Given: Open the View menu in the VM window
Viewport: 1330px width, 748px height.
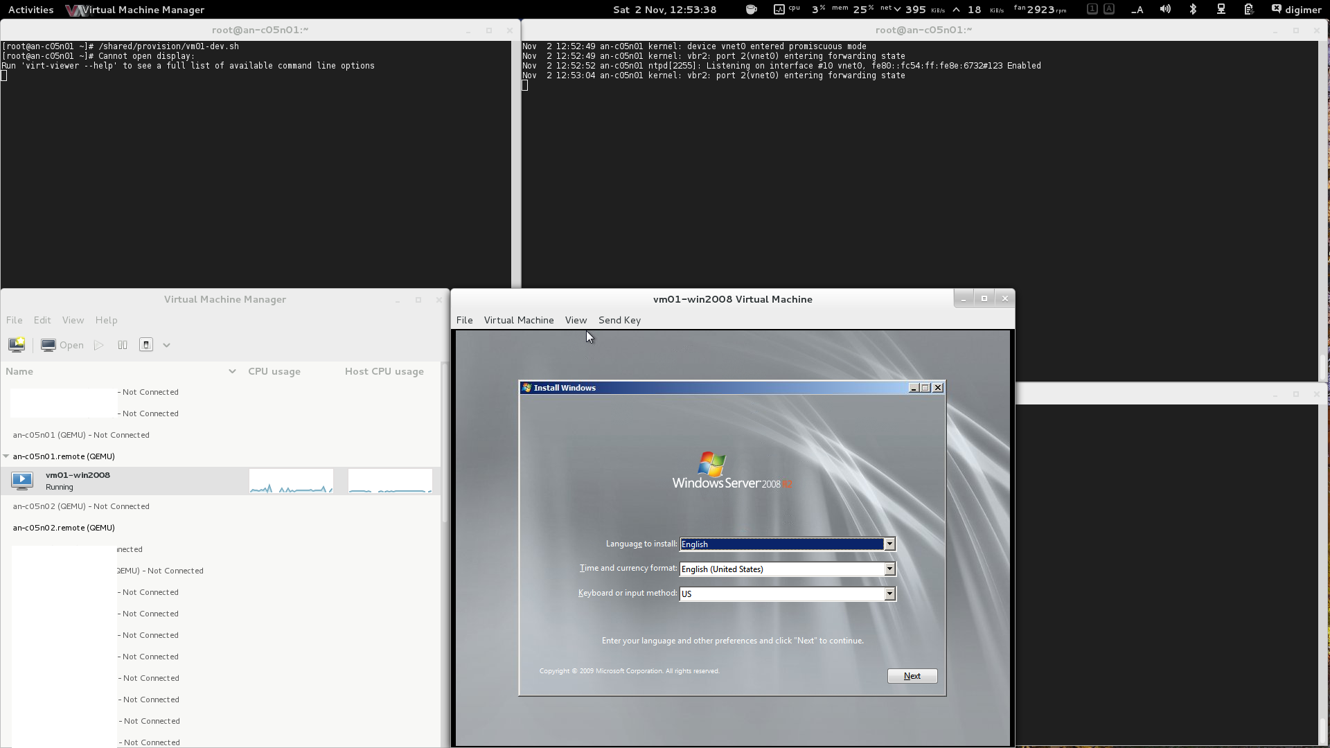Looking at the screenshot, I should pyautogui.click(x=576, y=320).
